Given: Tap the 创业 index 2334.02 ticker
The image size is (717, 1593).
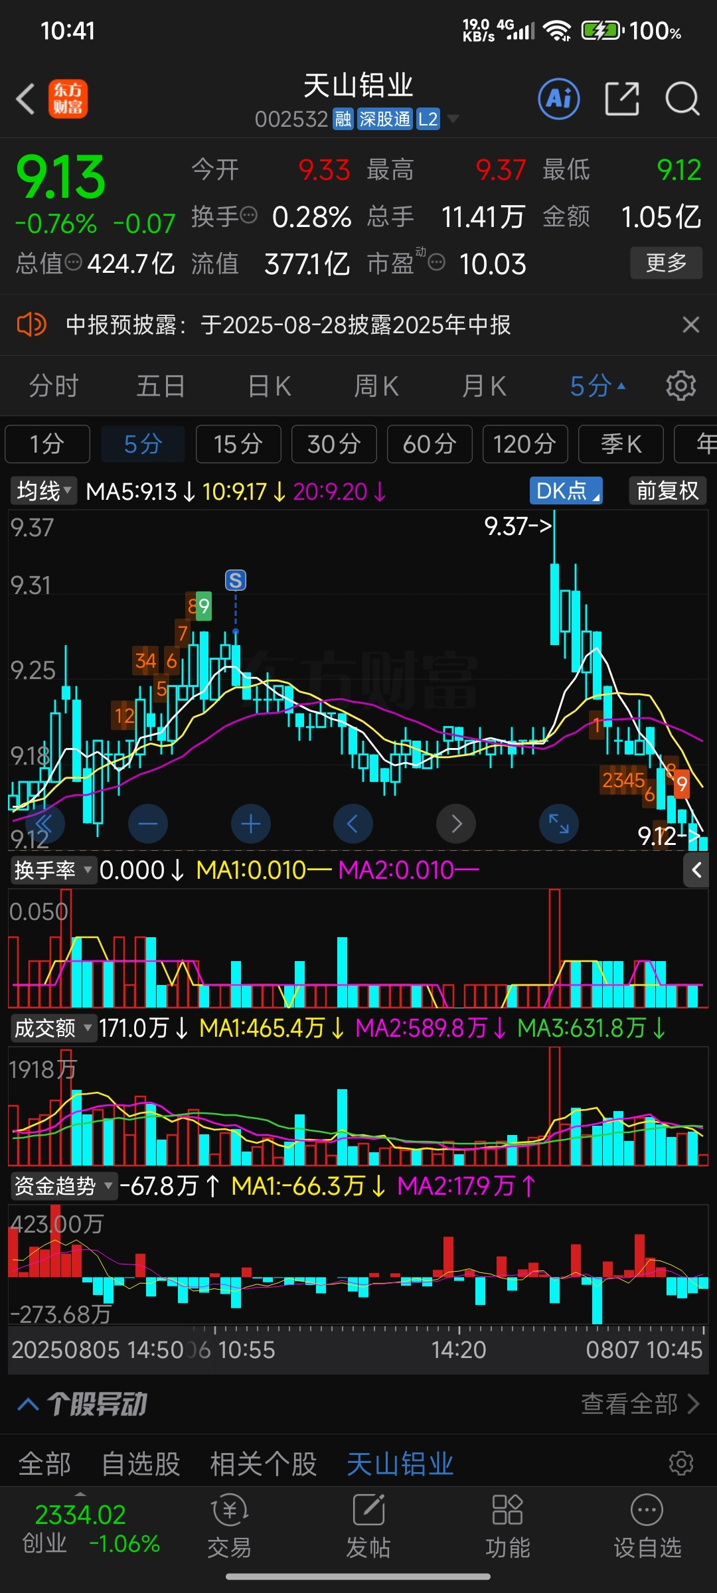Looking at the screenshot, I should [x=91, y=1529].
